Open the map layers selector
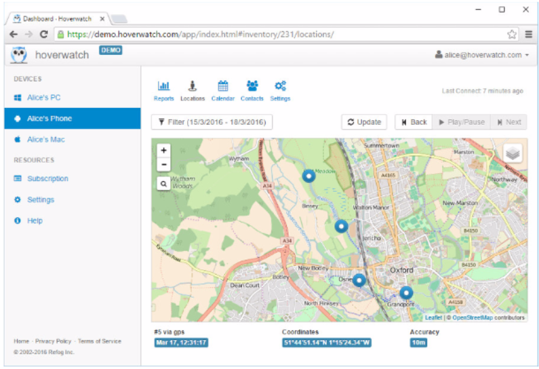This screenshot has width=539, height=369. coord(513,154)
